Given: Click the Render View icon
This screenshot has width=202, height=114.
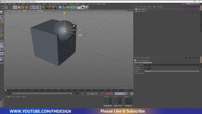Looking at the screenshot, I should tap(47, 7).
